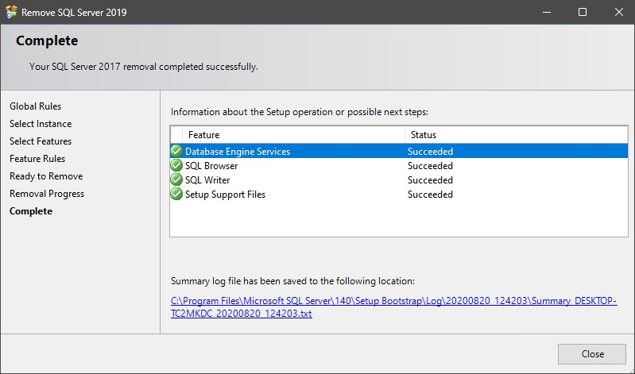Click the Ready to Remove step
Viewport: 635px width, 374px height.
(x=46, y=176)
